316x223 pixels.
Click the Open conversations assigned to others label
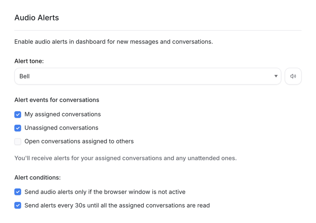tap(79, 141)
